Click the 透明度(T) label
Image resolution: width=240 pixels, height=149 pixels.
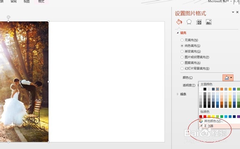point(189,85)
